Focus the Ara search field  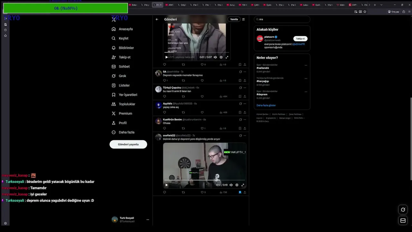(282, 19)
